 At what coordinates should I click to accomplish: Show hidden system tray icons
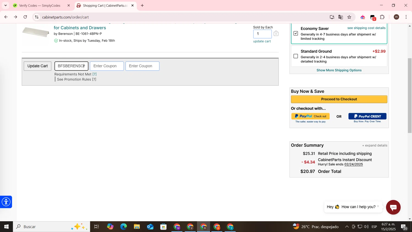click(x=347, y=227)
